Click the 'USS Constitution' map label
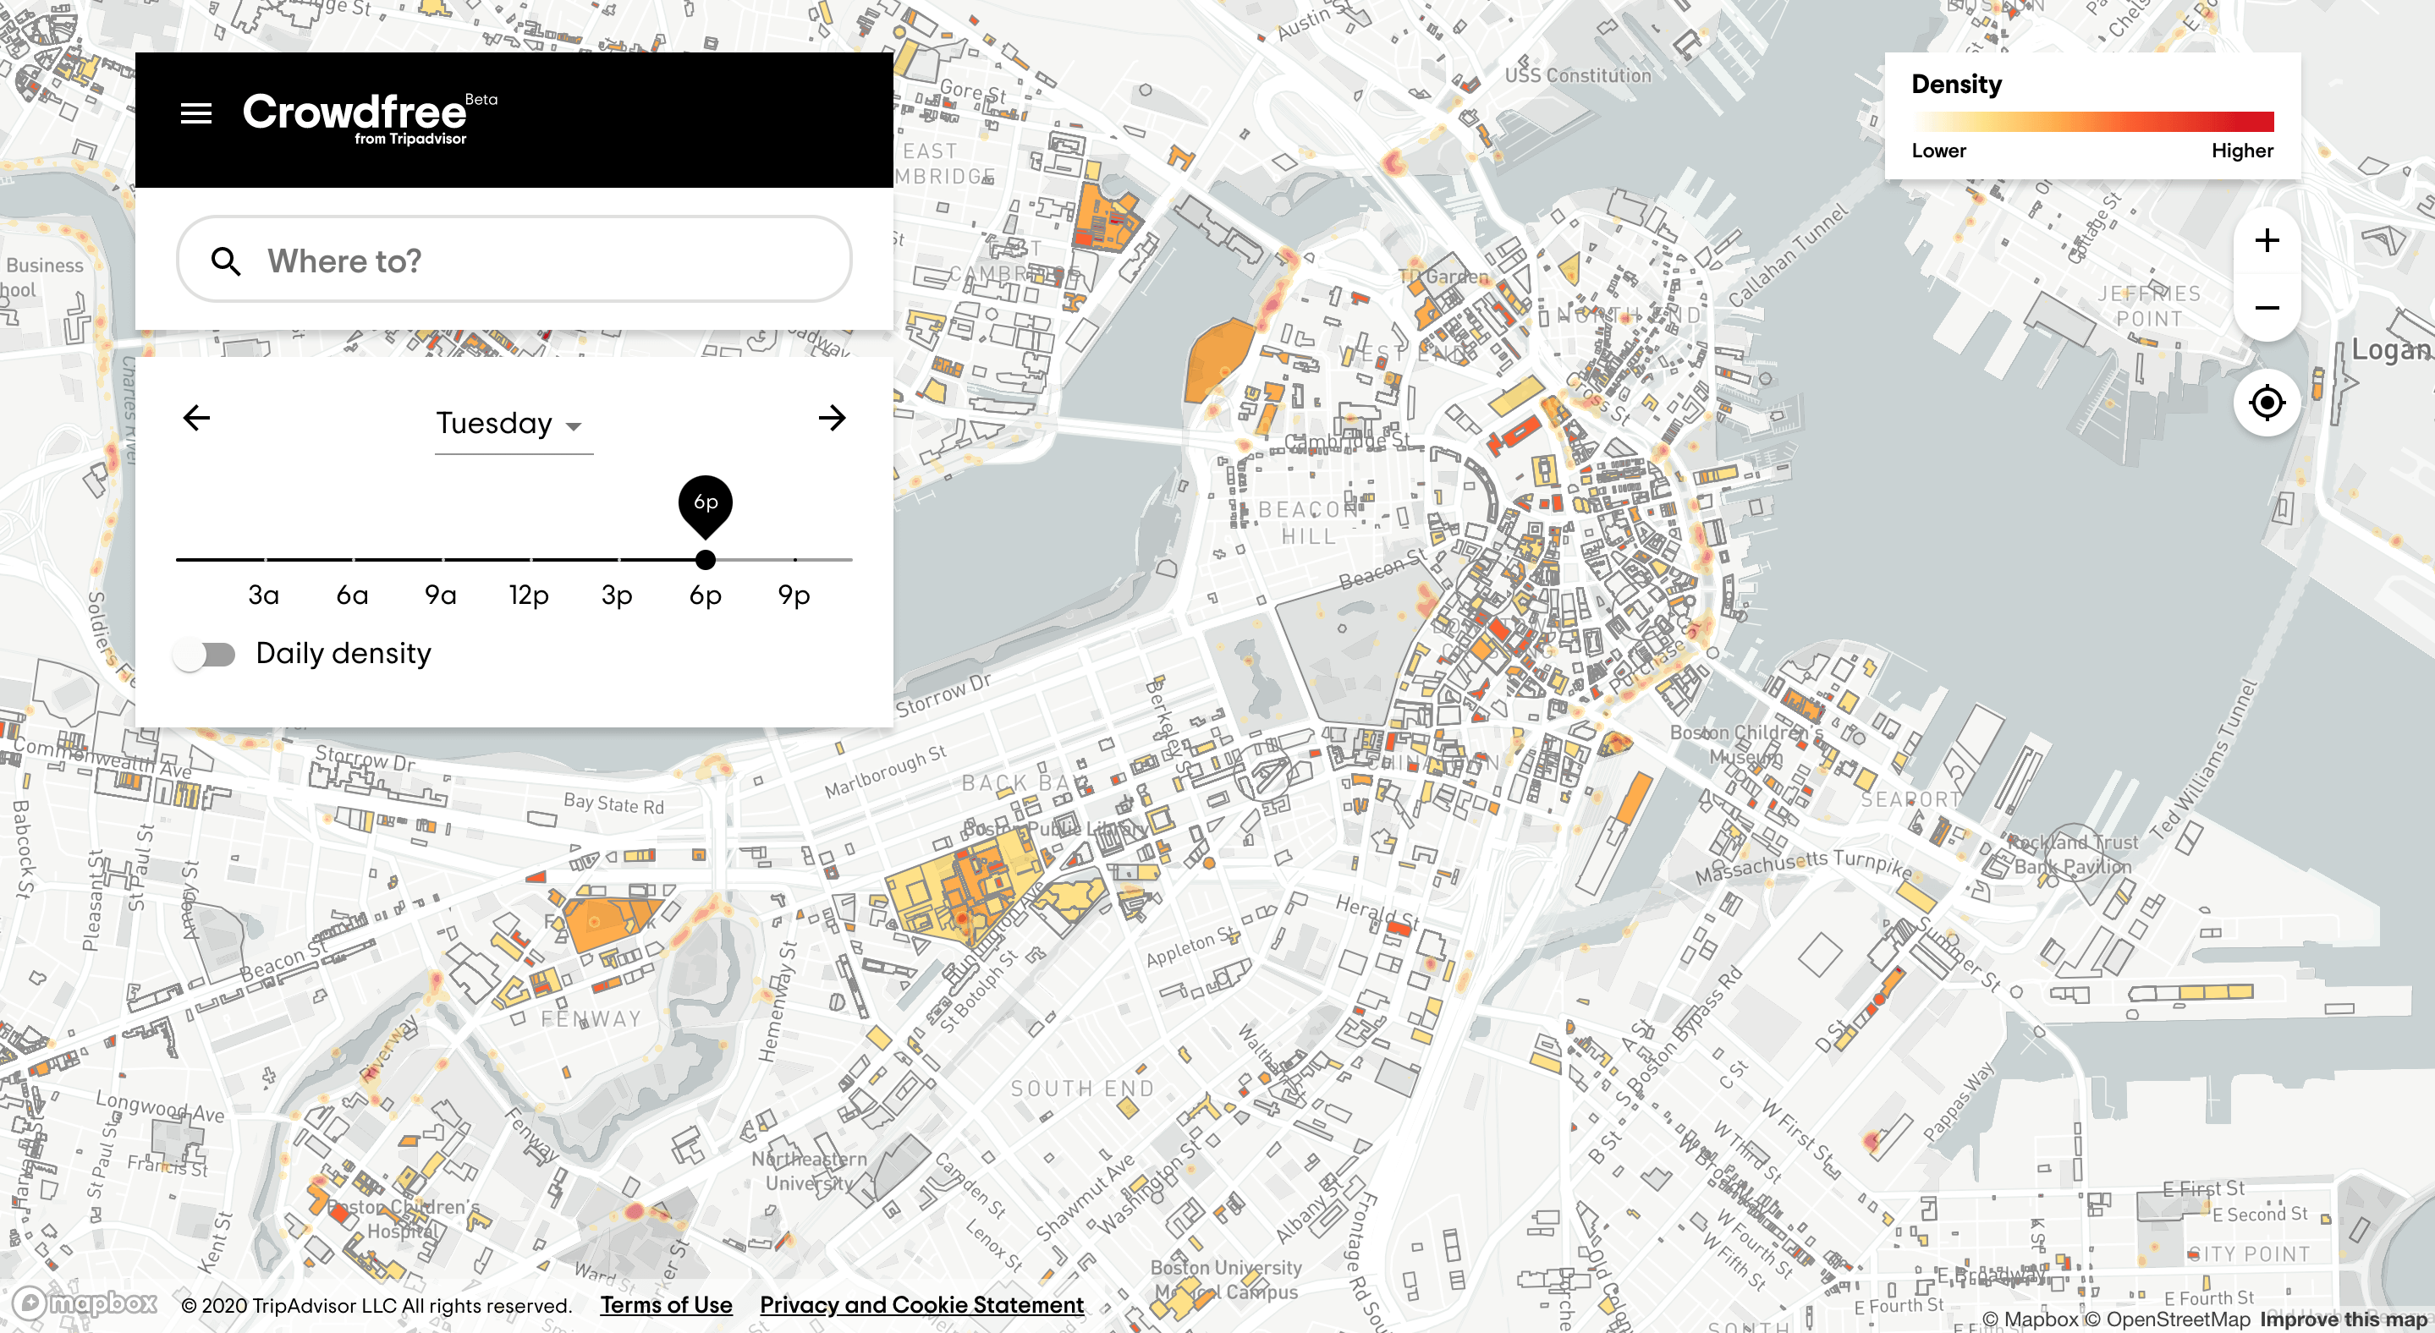The image size is (2435, 1333). point(1578,75)
